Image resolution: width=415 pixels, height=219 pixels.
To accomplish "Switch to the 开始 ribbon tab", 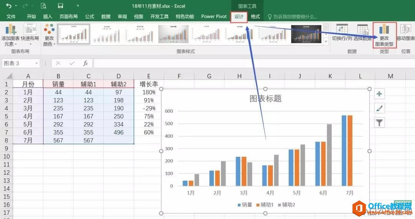I will click(x=31, y=16).
